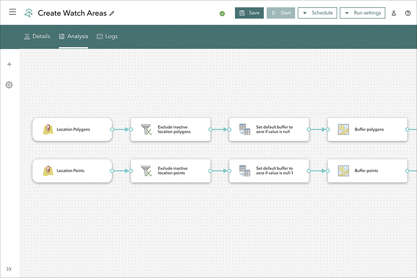Open the sidebar settings gear icon

pos(9,85)
